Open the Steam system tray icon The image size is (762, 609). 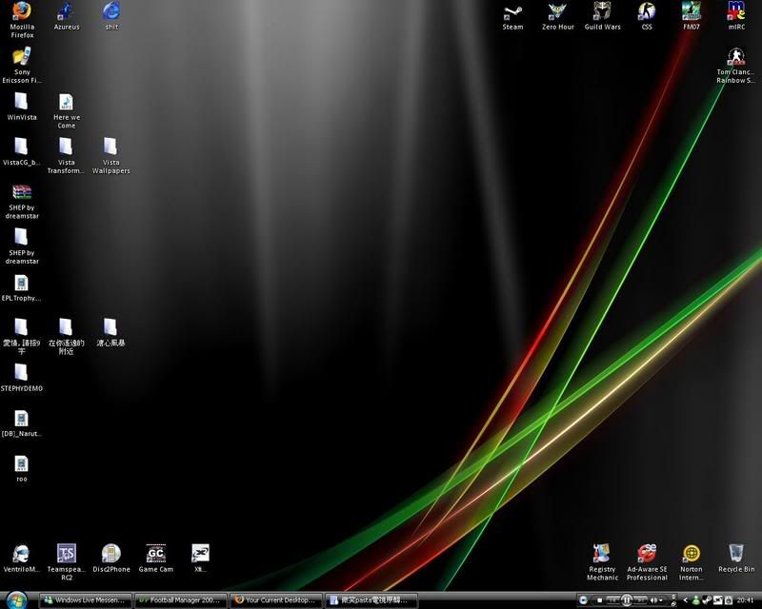(707, 600)
